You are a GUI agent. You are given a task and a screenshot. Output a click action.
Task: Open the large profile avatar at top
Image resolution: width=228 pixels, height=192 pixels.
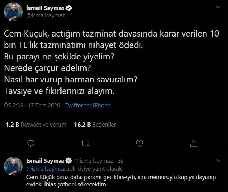click(14, 11)
